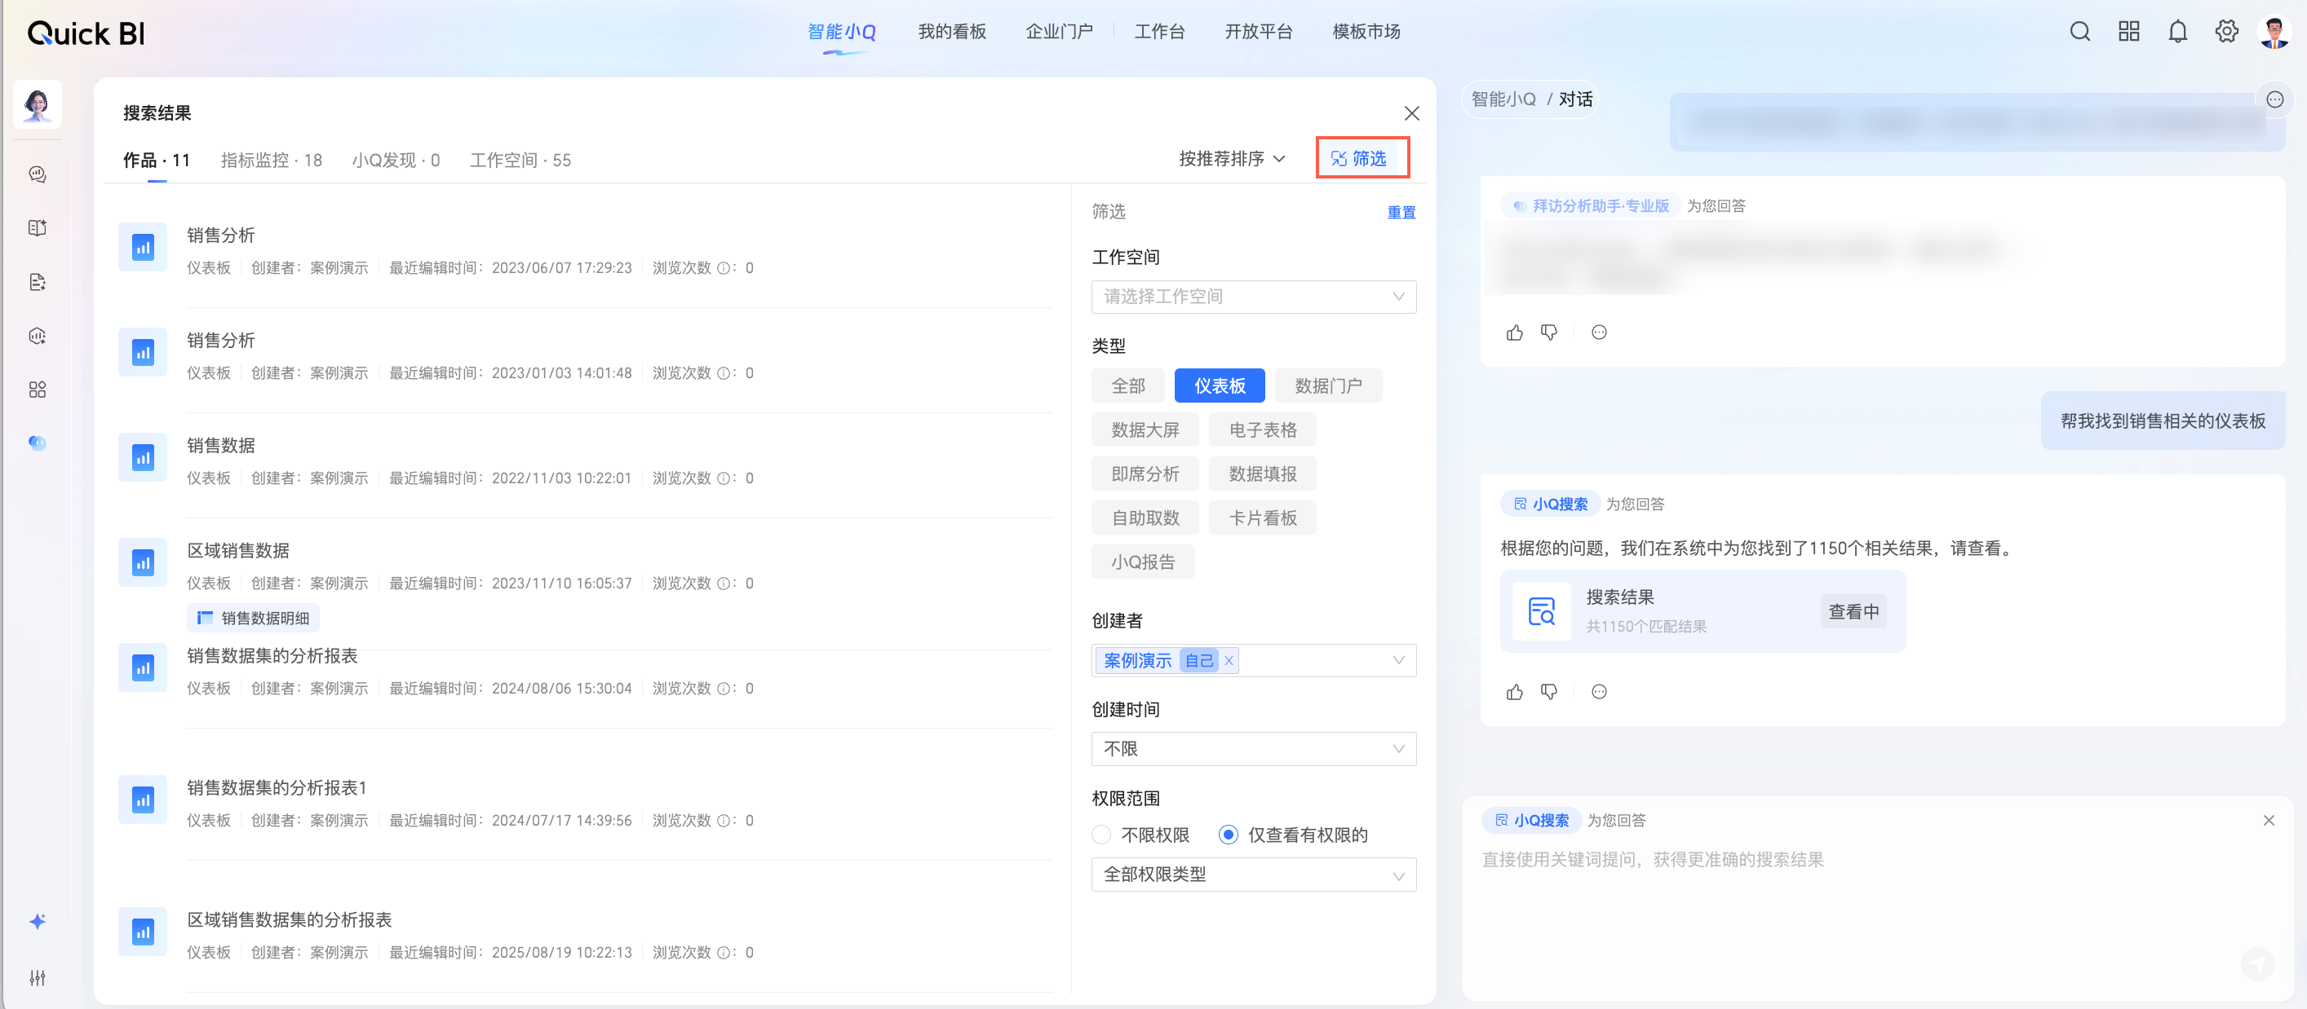The image size is (2307, 1009).
Task: Toggle the 数据填报 type filter
Action: click(x=1262, y=474)
